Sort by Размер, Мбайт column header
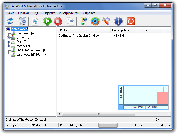177x134 pixels. (x=124, y=30)
